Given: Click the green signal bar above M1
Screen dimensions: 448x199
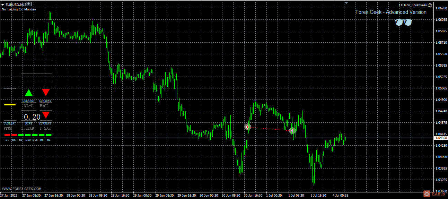Looking at the screenshot, I should [x=49, y=135].
